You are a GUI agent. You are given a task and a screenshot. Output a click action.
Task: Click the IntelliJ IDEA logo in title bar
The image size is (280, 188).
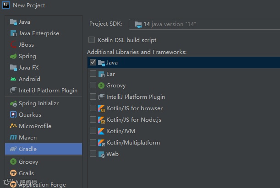5,5
